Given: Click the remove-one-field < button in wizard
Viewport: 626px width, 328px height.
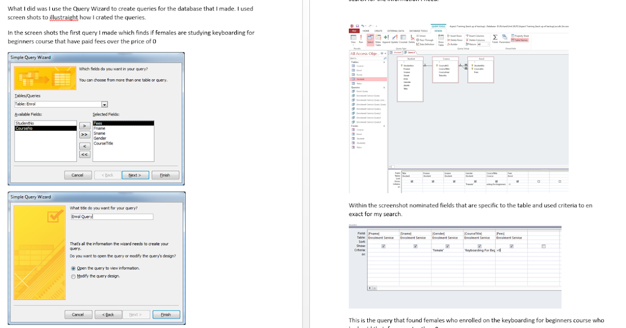Looking at the screenshot, I should 85,146.
